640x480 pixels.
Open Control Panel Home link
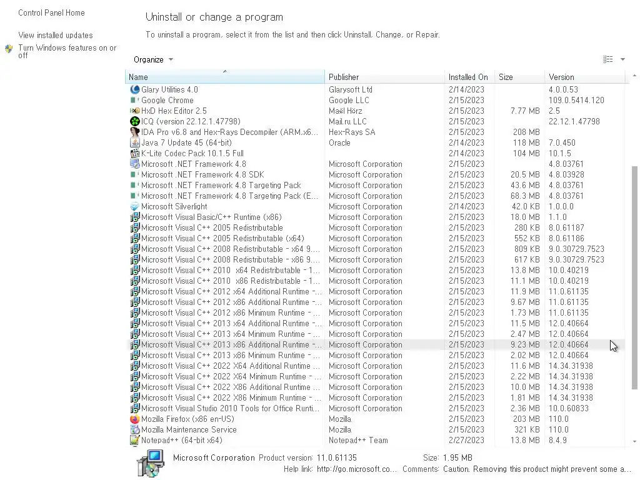pyautogui.click(x=51, y=12)
